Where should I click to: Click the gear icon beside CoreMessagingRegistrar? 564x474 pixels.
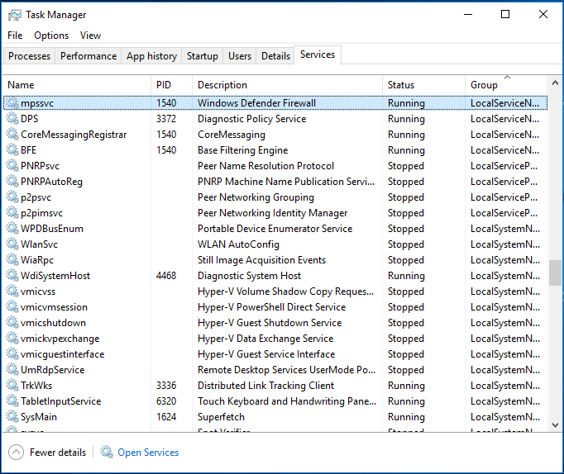point(12,135)
